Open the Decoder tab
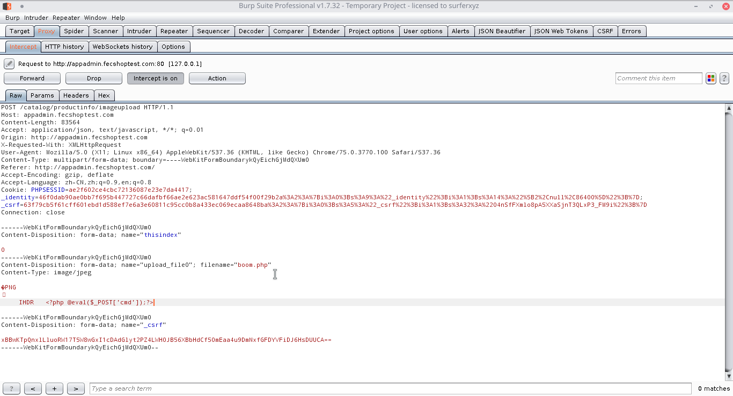 tap(252, 31)
